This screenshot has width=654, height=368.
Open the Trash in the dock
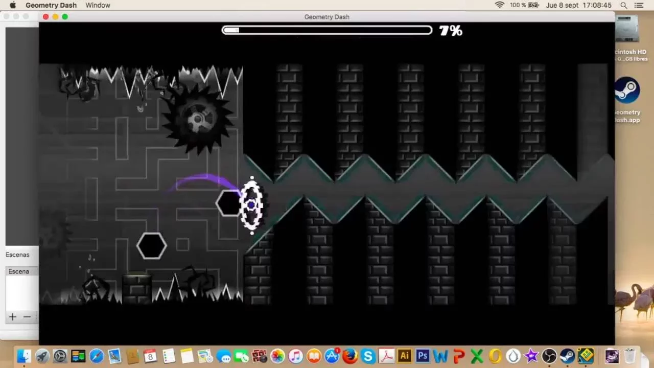tap(630, 356)
